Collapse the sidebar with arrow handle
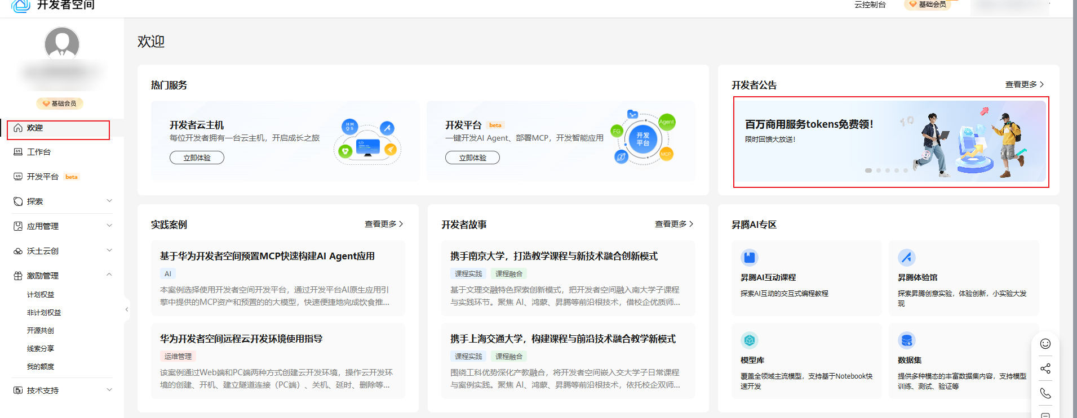This screenshot has width=1077, height=418. (127, 309)
